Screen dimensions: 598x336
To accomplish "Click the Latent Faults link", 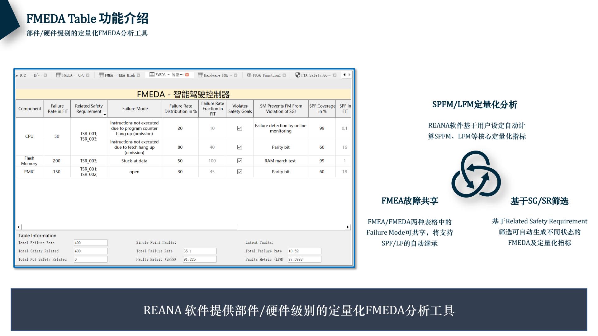I will 259,242.
